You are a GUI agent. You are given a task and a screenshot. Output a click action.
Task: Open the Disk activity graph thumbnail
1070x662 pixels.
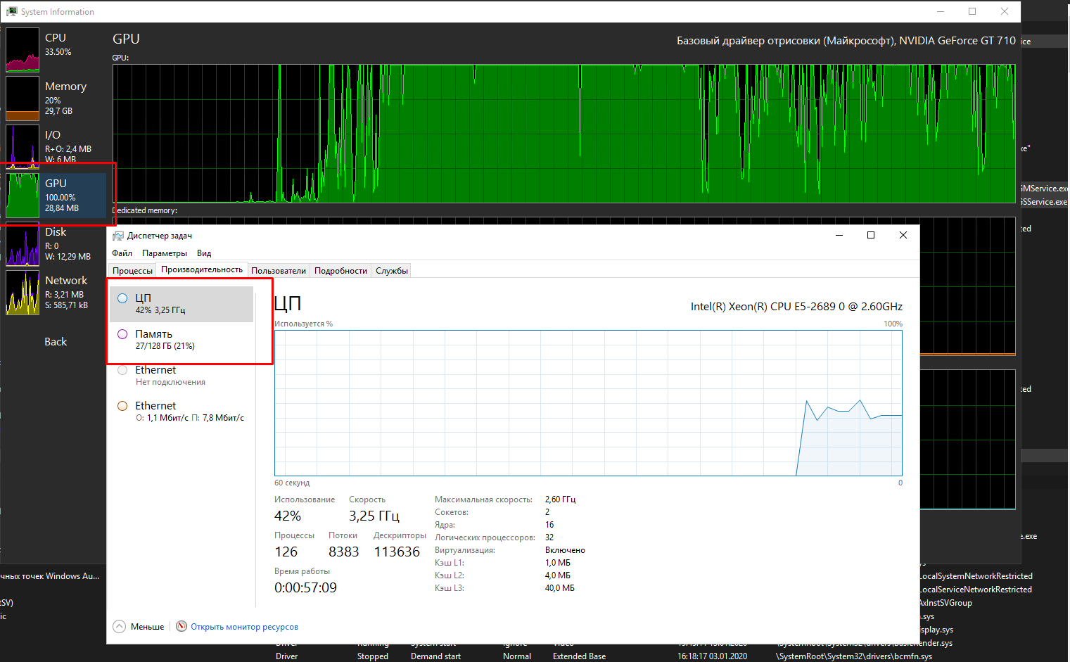point(23,244)
